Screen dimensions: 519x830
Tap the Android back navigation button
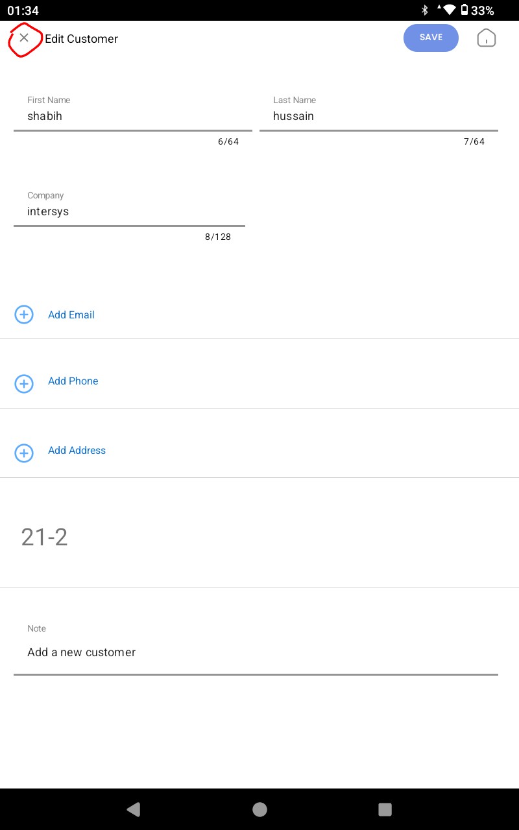pos(134,809)
